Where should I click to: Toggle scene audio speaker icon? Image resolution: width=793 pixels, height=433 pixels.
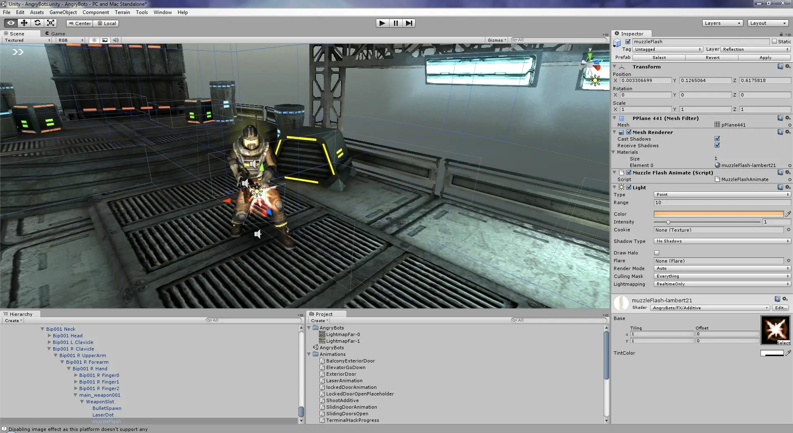pyautogui.click(x=116, y=40)
